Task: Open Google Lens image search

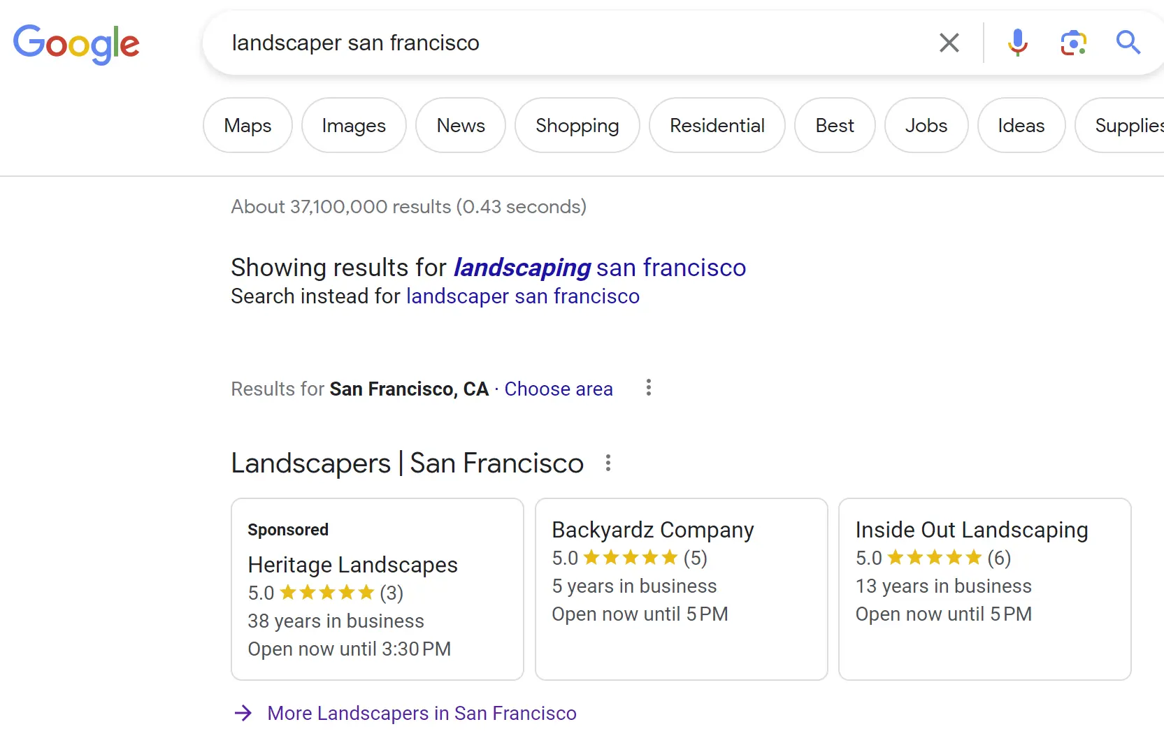Action: [x=1073, y=43]
